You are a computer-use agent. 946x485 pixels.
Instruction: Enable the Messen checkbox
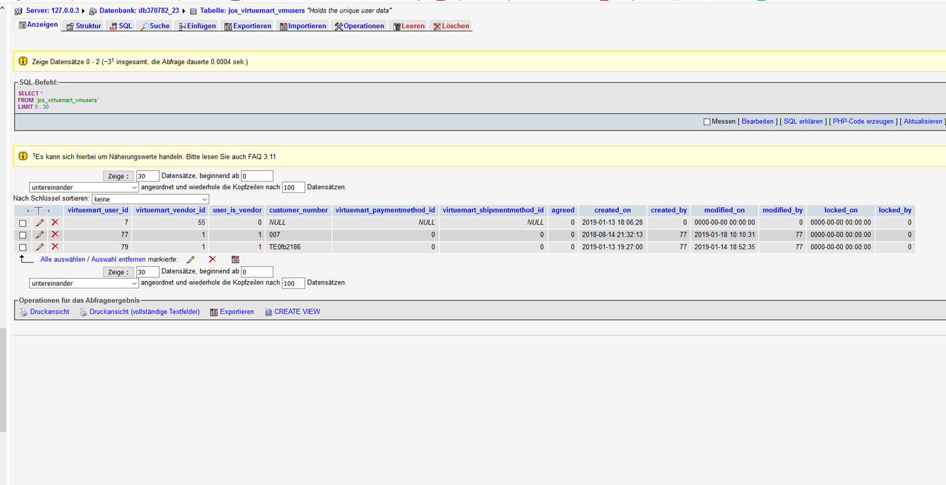707,122
